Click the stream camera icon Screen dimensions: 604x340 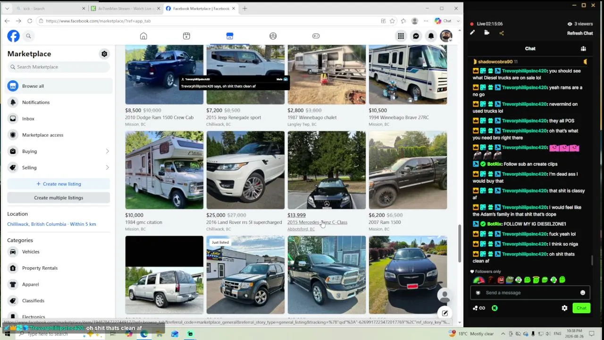coord(487,33)
